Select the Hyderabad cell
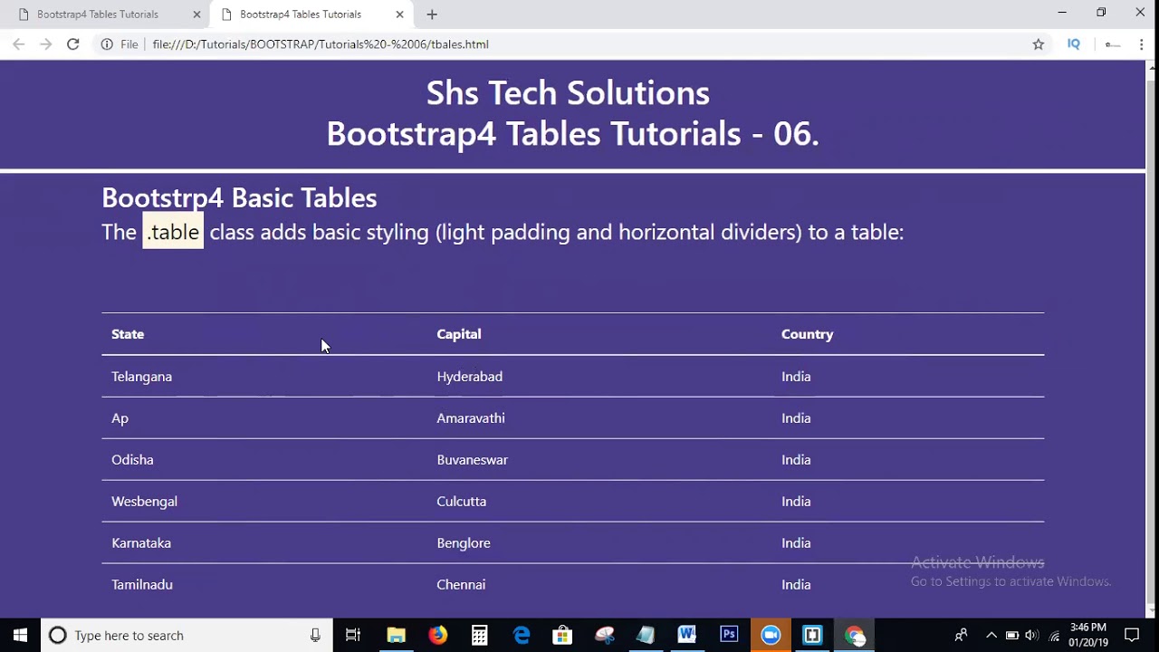Screen dimensions: 1159x652 (x=469, y=377)
